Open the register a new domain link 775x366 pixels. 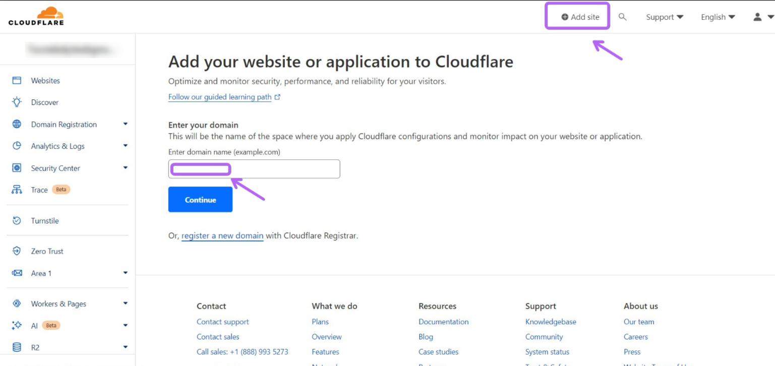click(222, 235)
